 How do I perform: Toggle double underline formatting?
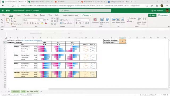33,23
